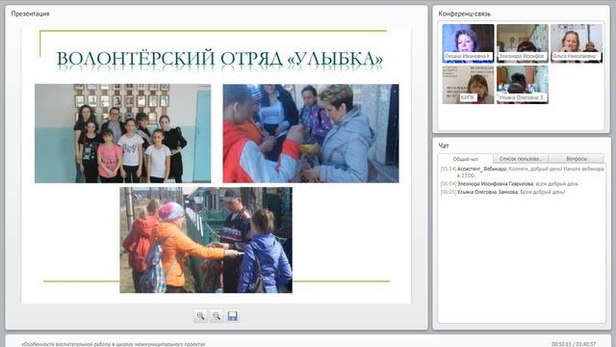Select Оксана Ивановна's video thumbnail

pyautogui.click(x=468, y=43)
